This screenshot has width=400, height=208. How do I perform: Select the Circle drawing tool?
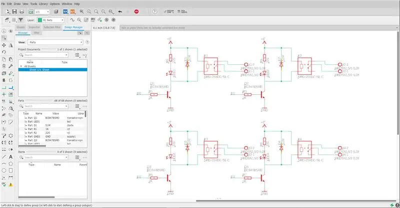[4, 170]
